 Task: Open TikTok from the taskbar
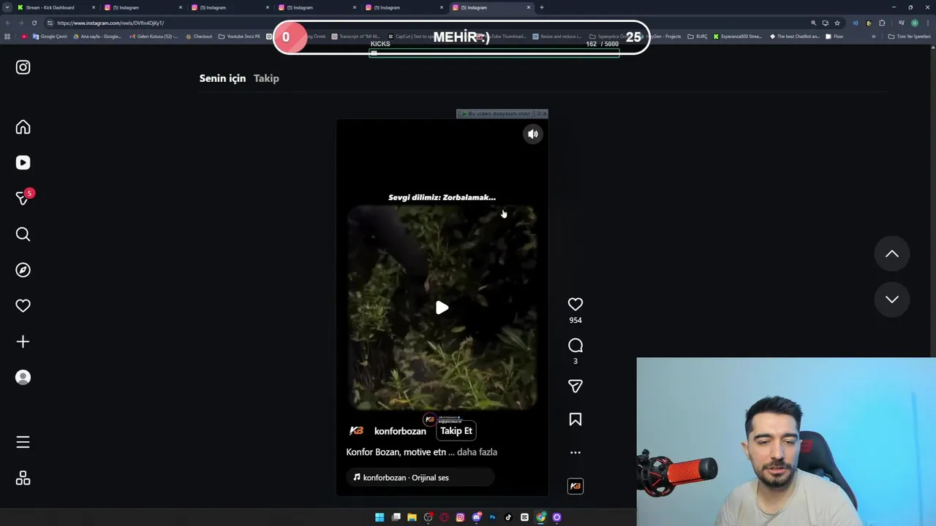(508, 517)
